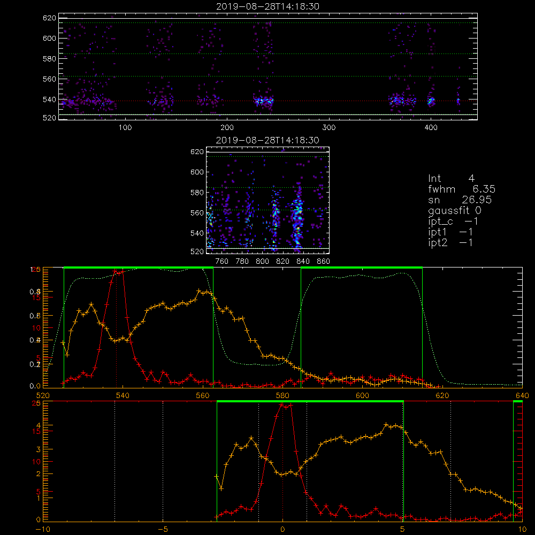This screenshot has height=535, width=535.
Task: Select the 'Int 4' readout line
Action: (451, 179)
